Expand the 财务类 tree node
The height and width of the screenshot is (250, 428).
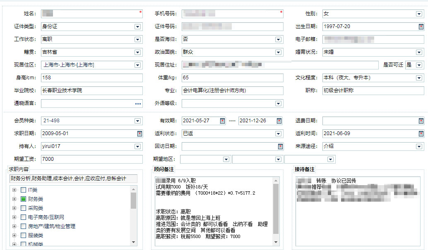[x=14, y=199]
